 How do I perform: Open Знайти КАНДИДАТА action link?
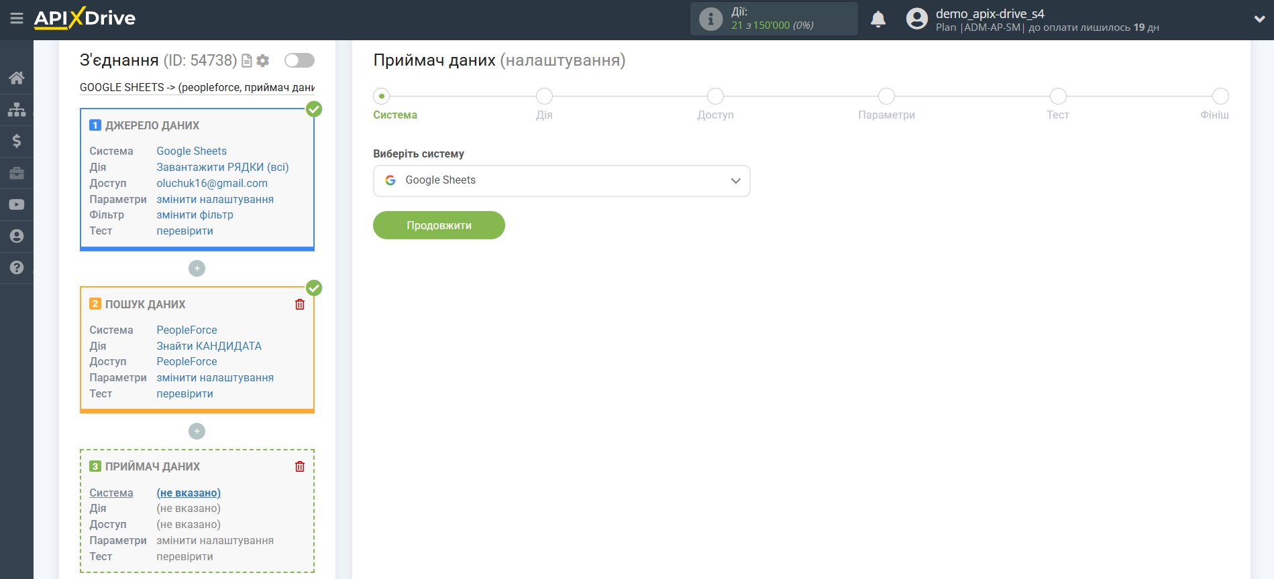coord(209,346)
